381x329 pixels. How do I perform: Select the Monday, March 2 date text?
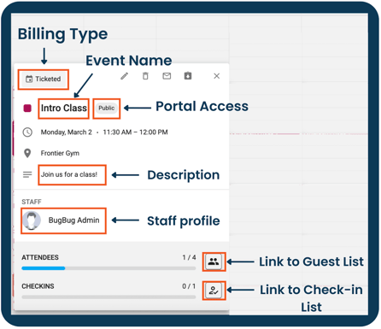[67, 132]
